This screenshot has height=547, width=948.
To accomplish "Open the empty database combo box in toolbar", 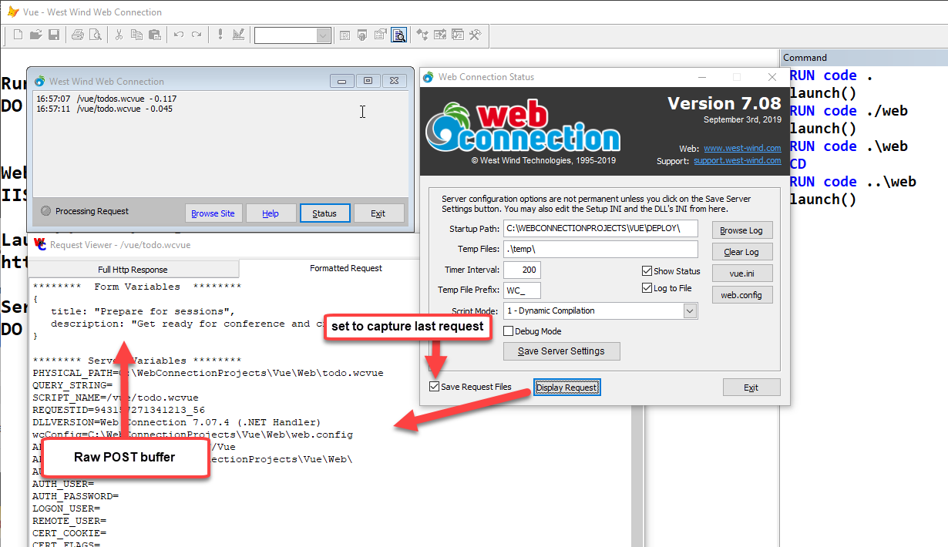I will [293, 35].
